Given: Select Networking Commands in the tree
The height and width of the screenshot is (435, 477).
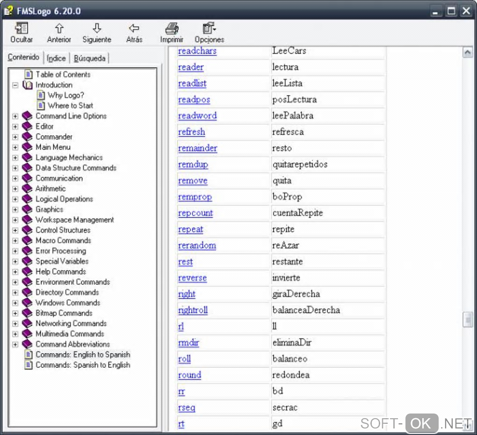Looking at the screenshot, I should tap(71, 323).
